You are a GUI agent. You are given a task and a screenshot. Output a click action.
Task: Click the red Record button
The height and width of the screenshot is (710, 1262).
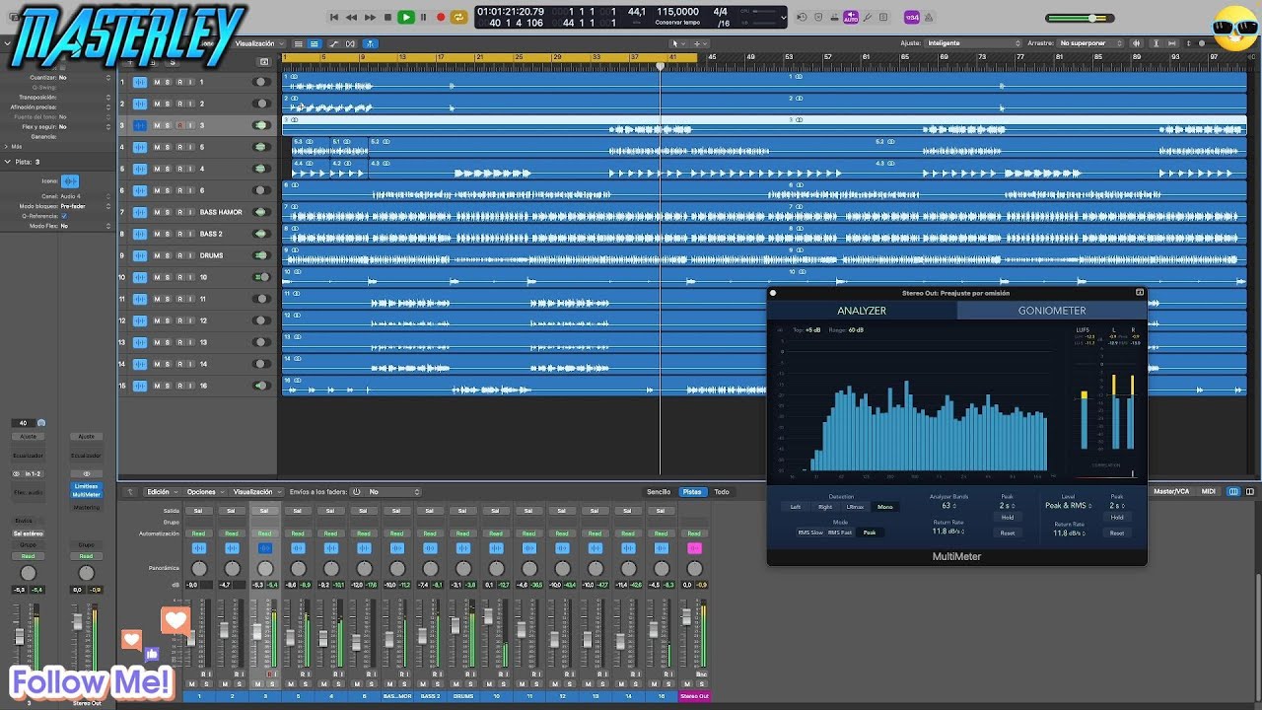click(x=441, y=17)
